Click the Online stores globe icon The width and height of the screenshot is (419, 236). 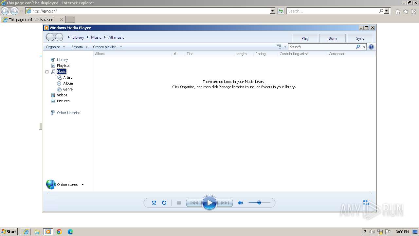click(51, 185)
